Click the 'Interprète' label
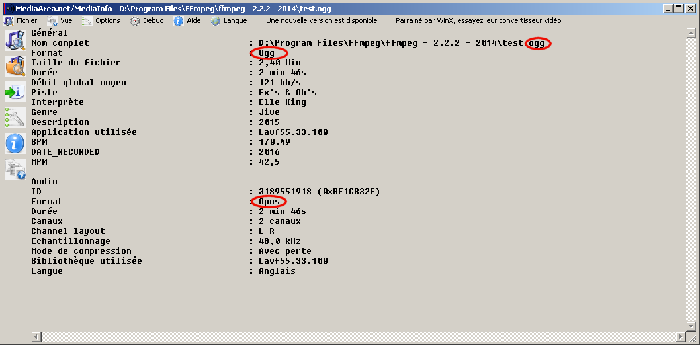Screen dimensions: 700x345 point(57,102)
